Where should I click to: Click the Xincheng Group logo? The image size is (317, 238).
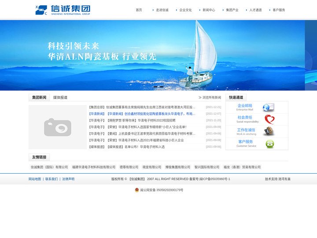(63, 10)
